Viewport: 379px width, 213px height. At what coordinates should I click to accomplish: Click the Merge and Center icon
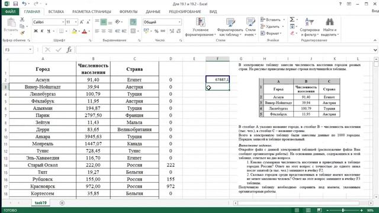[133, 31]
